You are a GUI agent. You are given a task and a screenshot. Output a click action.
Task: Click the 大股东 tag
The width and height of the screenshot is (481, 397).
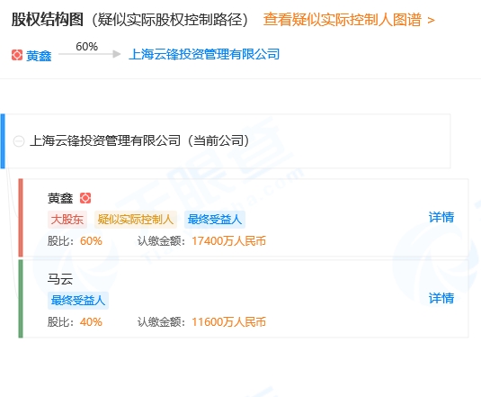click(67, 220)
